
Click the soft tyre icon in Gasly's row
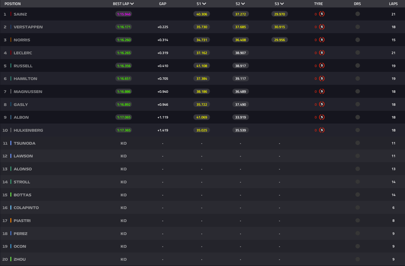pos(322,104)
